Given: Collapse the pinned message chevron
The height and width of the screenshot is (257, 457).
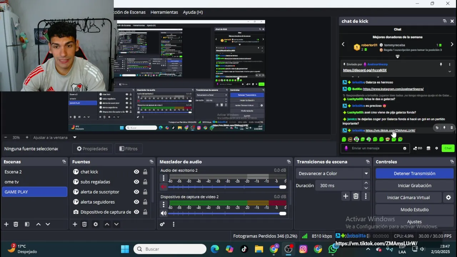Looking at the screenshot, I should tap(450, 71).
